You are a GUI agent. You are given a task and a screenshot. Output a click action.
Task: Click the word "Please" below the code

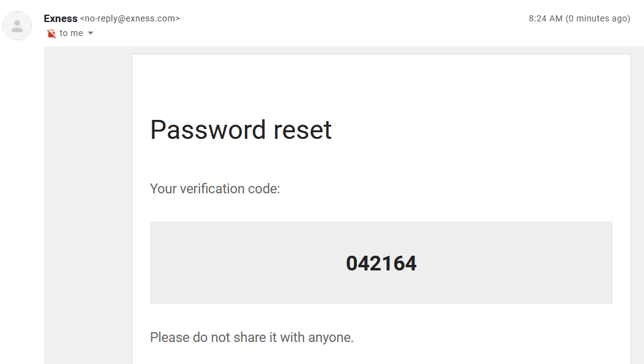pos(168,337)
